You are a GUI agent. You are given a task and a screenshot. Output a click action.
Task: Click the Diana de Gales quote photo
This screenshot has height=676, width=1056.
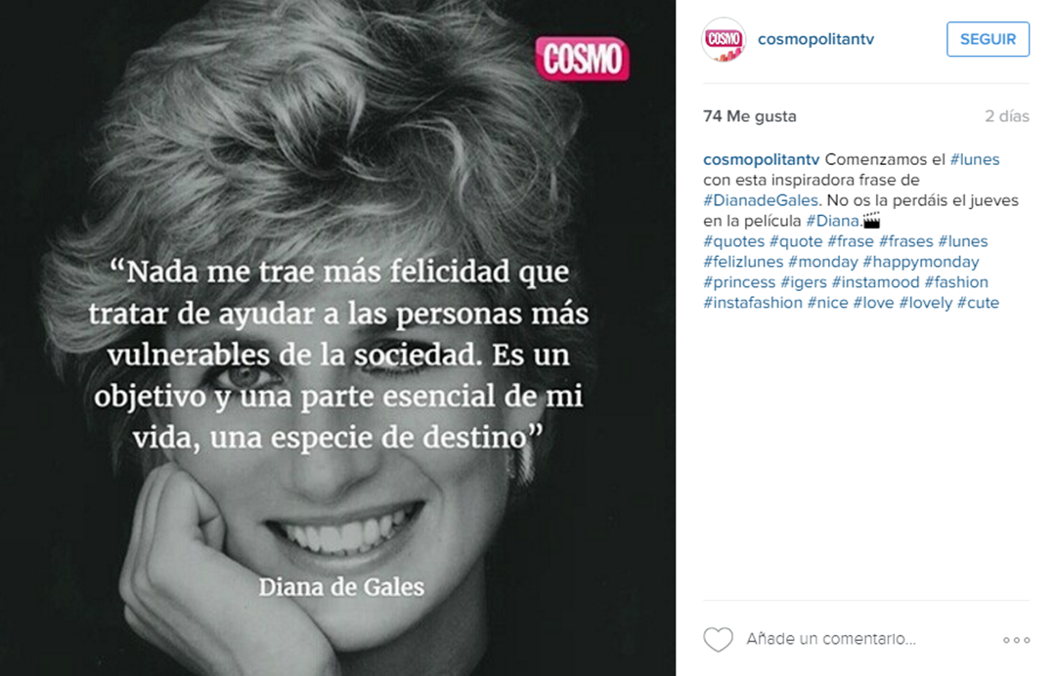(337, 338)
